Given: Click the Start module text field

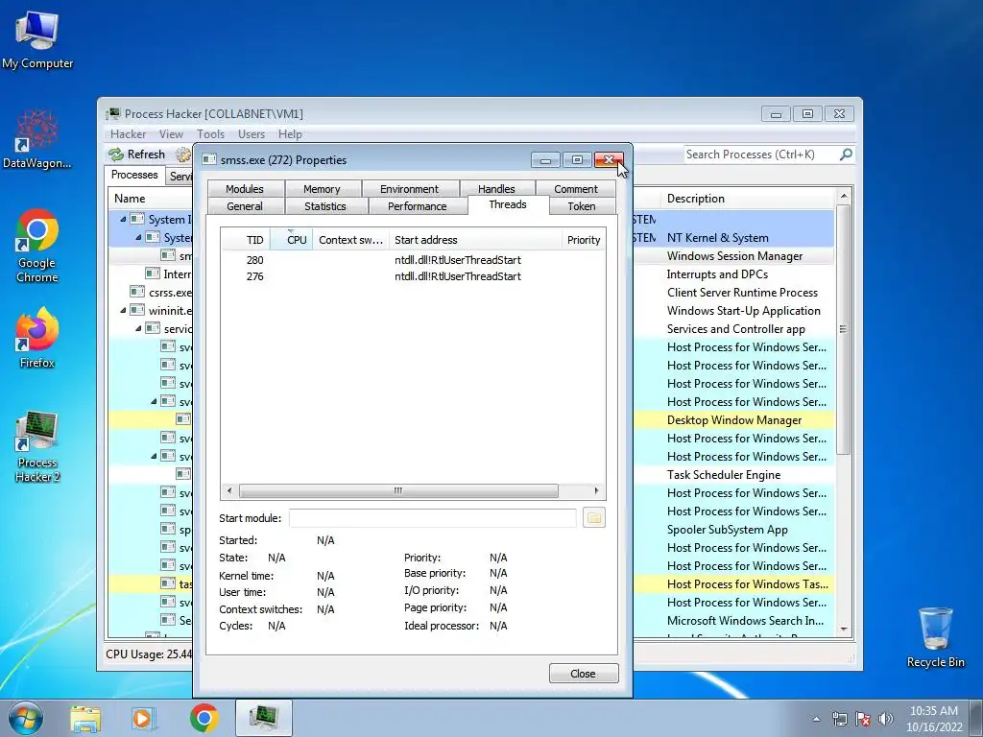Looking at the screenshot, I should coord(433,518).
